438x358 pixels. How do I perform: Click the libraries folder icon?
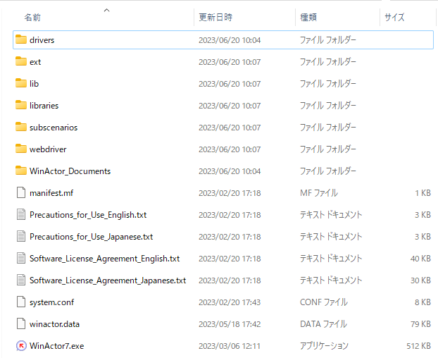(20, 106)
